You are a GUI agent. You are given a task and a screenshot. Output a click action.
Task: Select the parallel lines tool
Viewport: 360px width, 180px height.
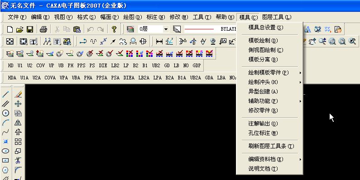(x=5, y=103)
